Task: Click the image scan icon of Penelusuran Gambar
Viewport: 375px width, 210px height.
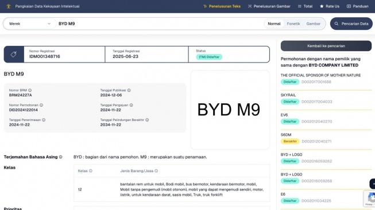Action: click(x=250, y=6)
